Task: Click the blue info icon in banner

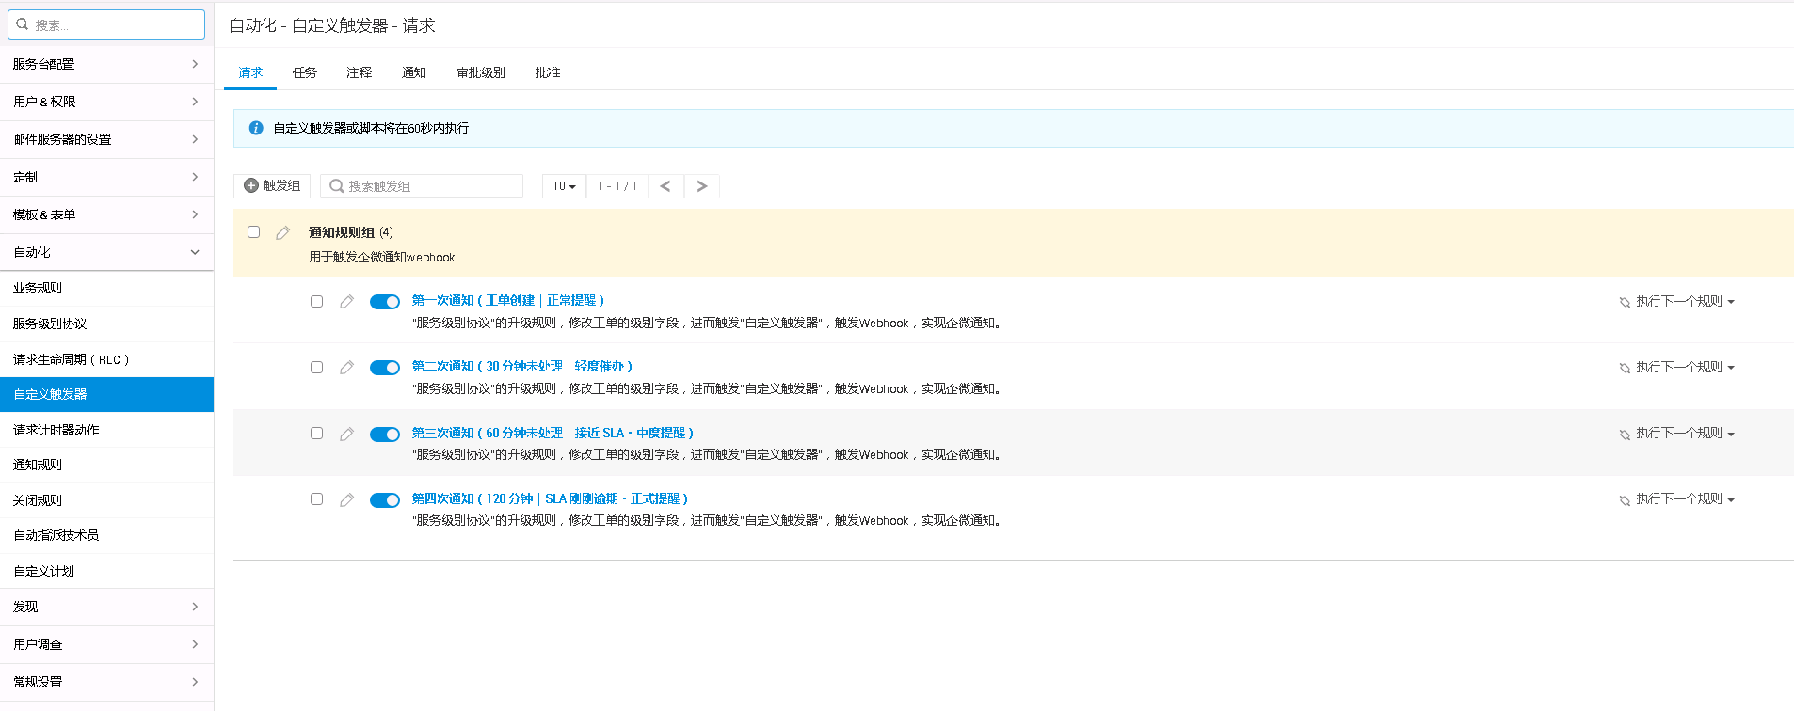Action: coord(256,128)
